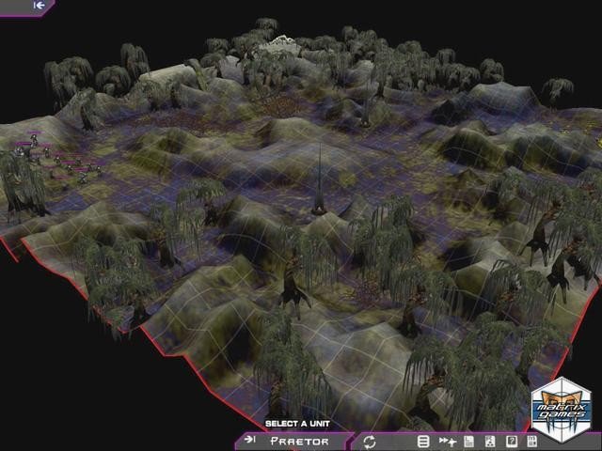The image size is (602, 451).
Task: Collapse the top-left panel with the arrow icon
Action: click(x=40, y=6)
